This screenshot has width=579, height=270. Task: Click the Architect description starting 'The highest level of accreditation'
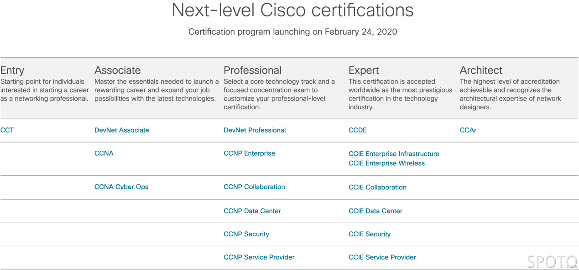click(511, 94)
